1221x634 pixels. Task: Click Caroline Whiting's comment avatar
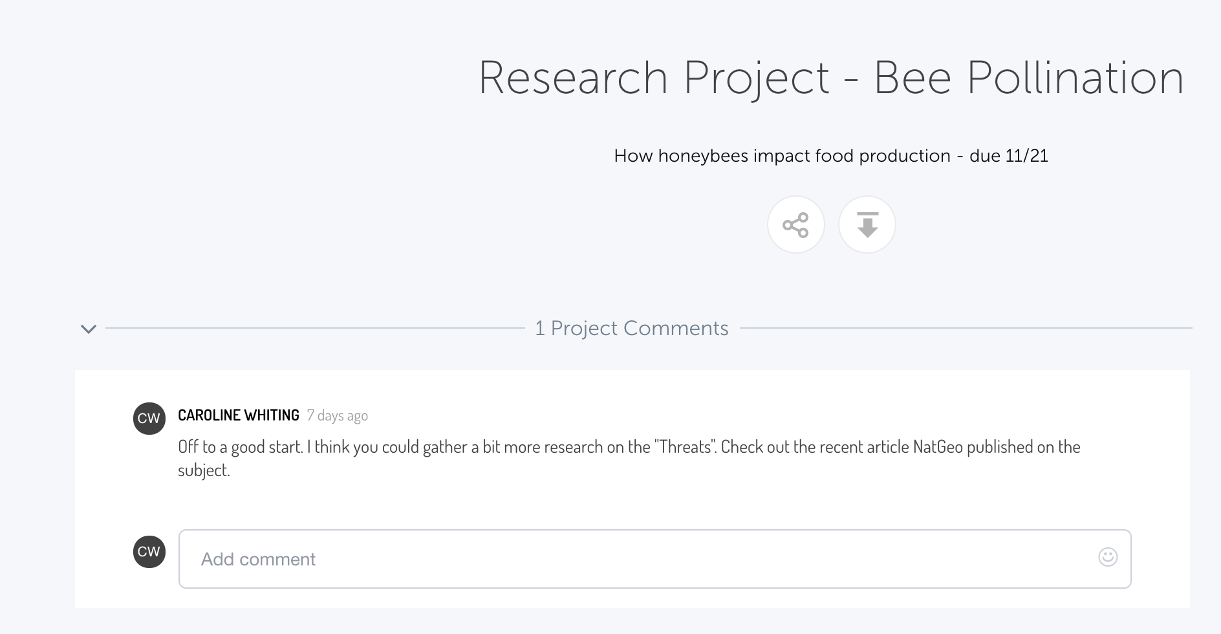click(149, 418)
